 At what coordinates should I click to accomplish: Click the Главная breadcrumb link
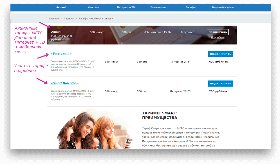tap(54, 19)
